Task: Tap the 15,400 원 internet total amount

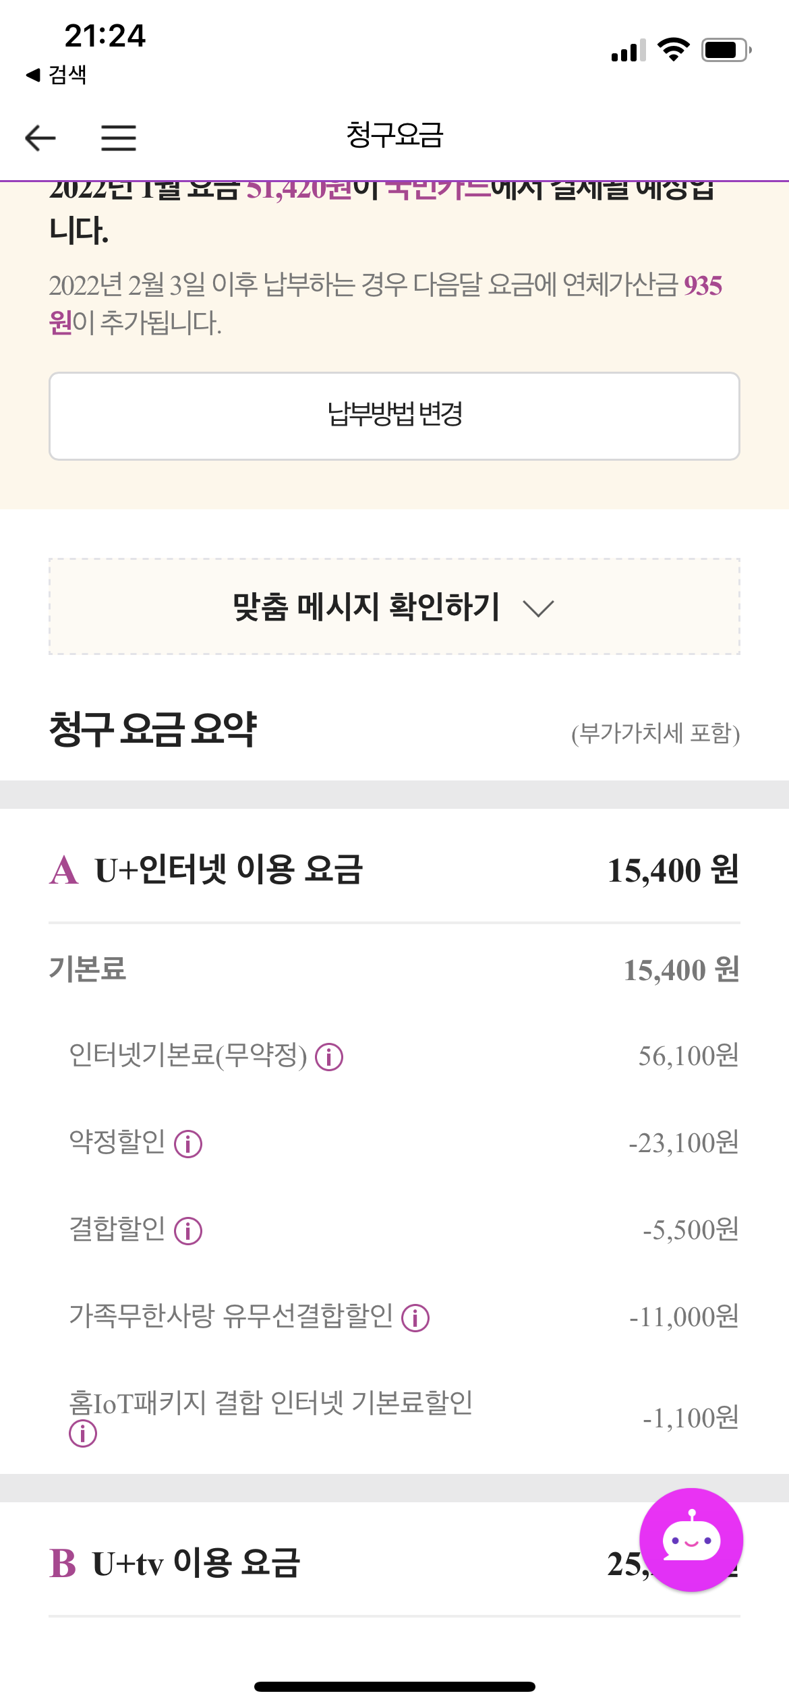Action: 673,870
